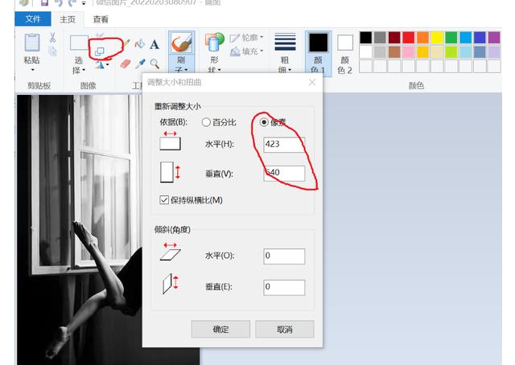Click the Resize image icon in ribbon
The height and width of the screenshot is (365, 515).
click(100, 51)
